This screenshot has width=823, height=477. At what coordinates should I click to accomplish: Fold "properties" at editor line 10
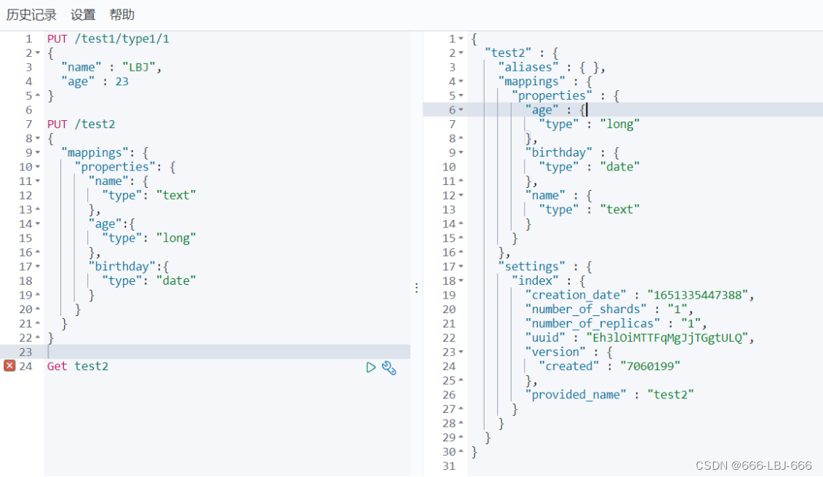[x=38, y=167]
